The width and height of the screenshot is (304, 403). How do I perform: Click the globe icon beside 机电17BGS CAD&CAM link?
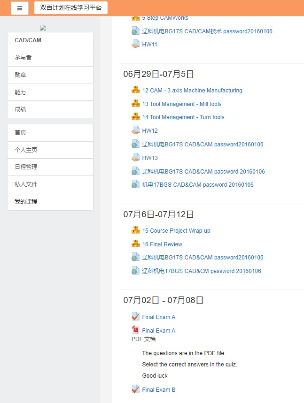click(136, 184)
